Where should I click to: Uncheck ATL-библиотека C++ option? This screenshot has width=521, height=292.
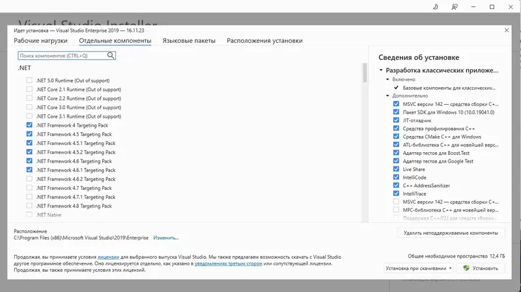[x=396, y=144]
